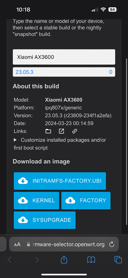Download the INITRAMFS-FACTORY.UBI image

[60, 181]
